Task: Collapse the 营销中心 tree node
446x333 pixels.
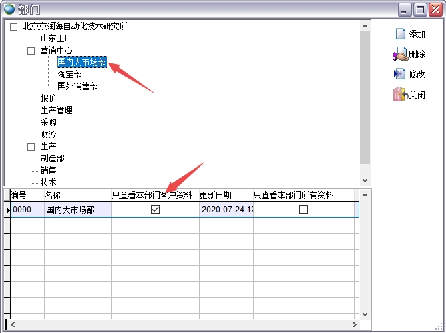Action: click(31, 51)
